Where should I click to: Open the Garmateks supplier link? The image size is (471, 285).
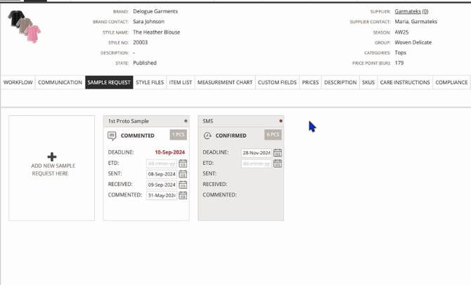point(411,11)
